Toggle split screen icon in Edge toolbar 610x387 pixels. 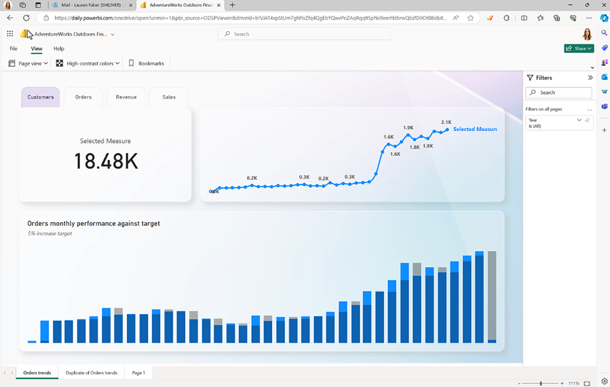pos(524,18)
